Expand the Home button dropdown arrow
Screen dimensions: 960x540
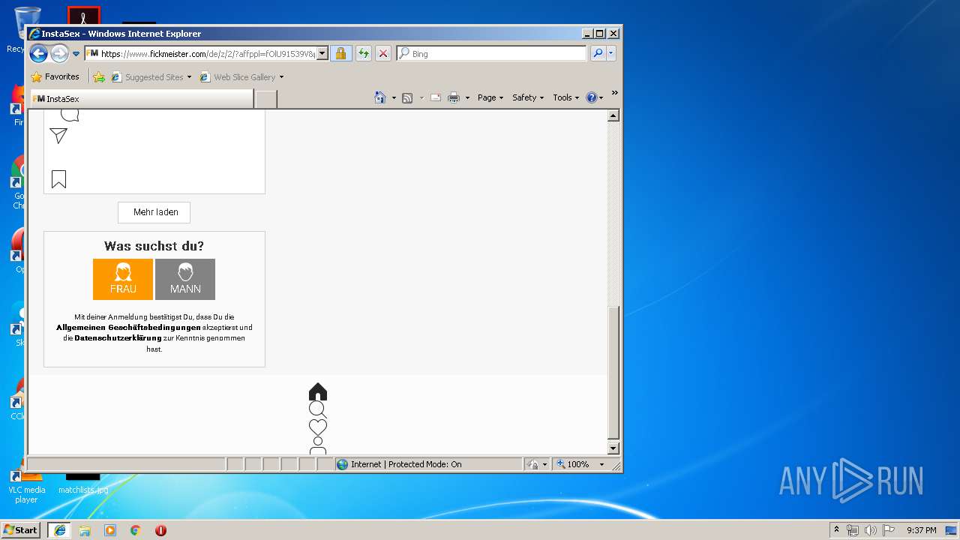(394, 97)
